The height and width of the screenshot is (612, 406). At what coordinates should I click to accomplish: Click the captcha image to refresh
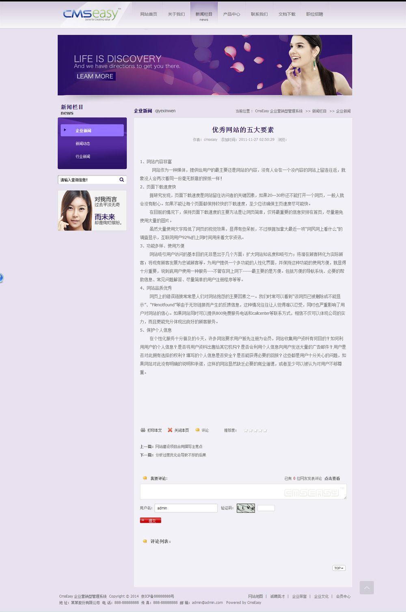(x=246, y=508)
